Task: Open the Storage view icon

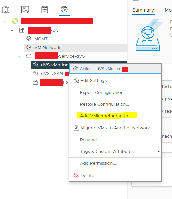Action: coord(45,10)
